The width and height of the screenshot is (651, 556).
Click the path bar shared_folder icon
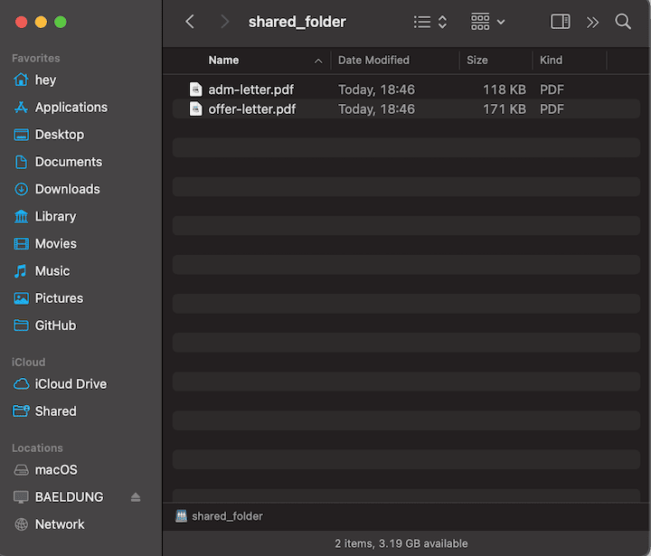tap(181, 516)
